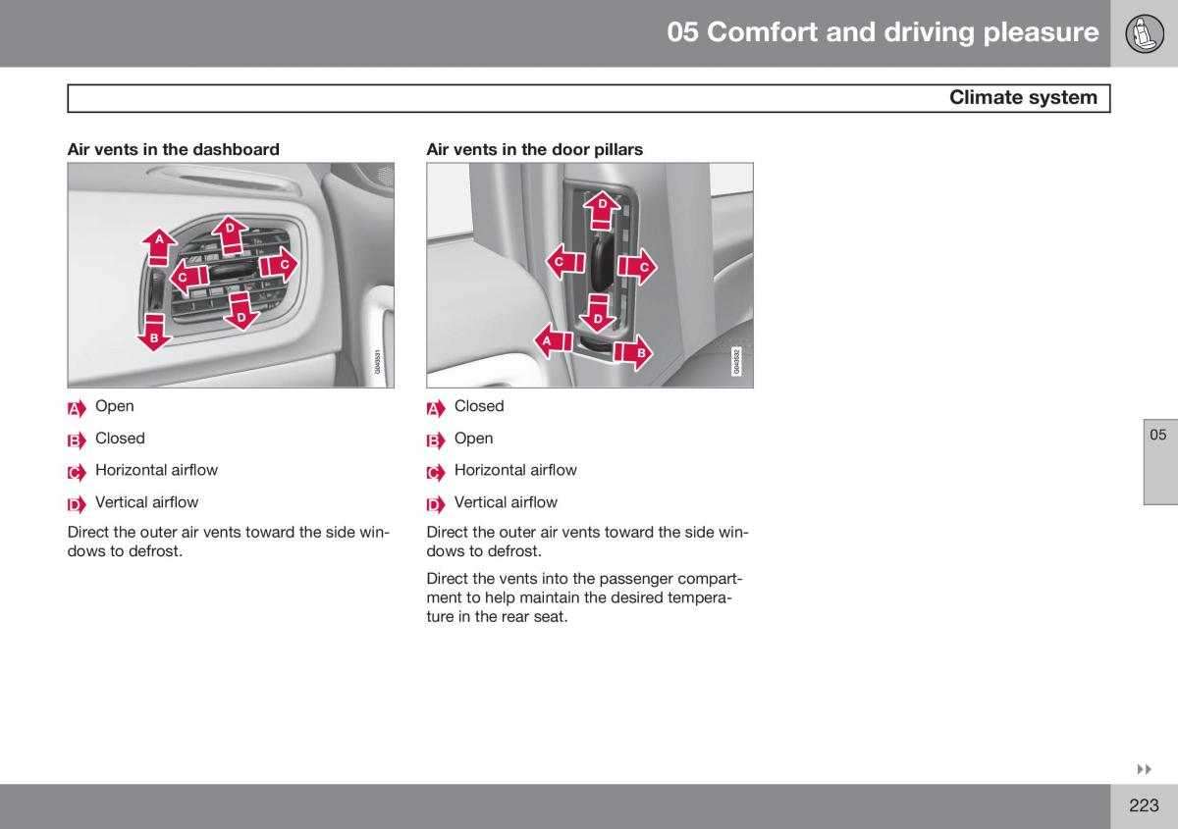The image size is (1178, 829).
Task: Click the "05 Comfort and driving pleasure" chapter title
Action: [x=883, y=32]
